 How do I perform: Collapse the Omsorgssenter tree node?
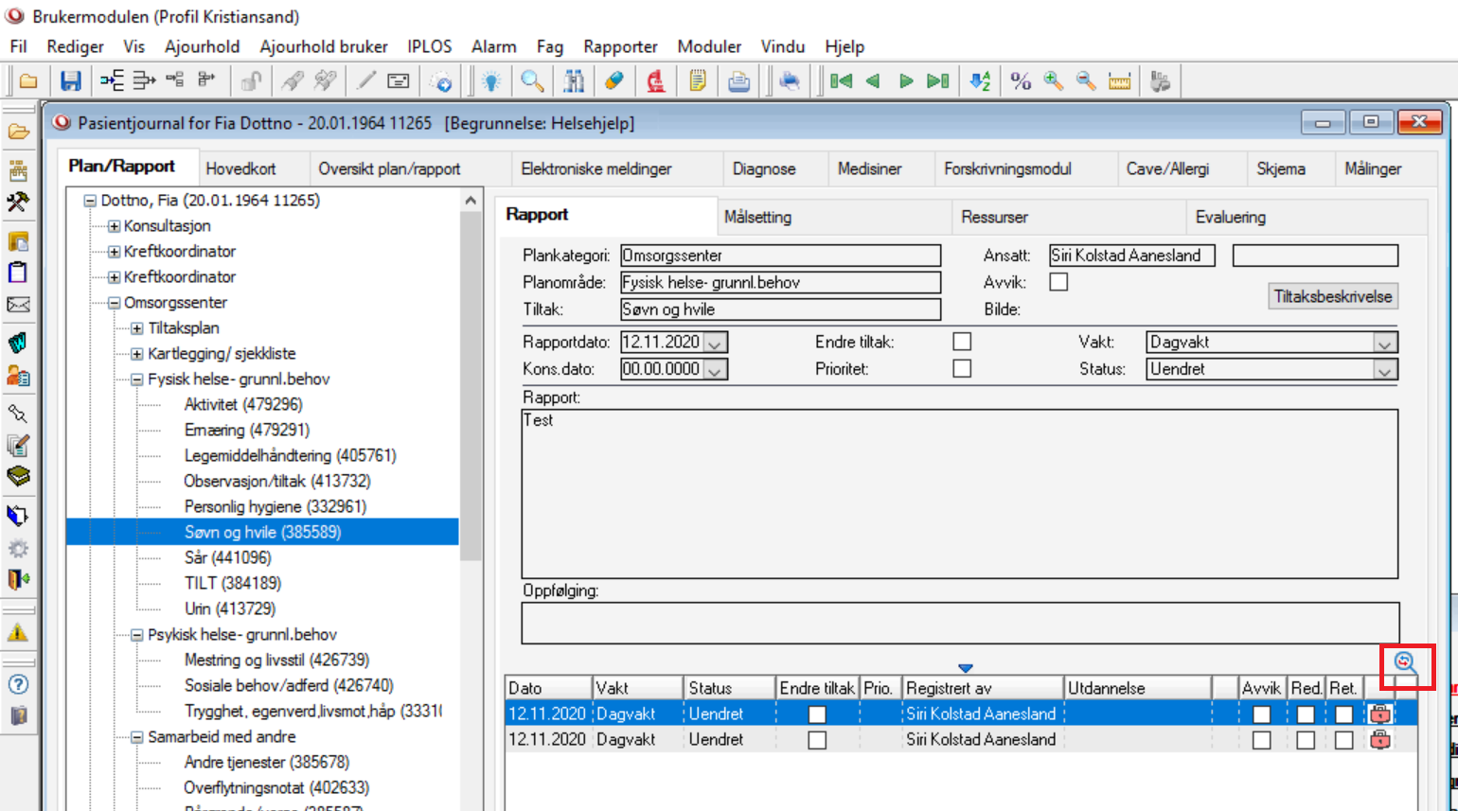pyautogui.click(x=114, y=303)
